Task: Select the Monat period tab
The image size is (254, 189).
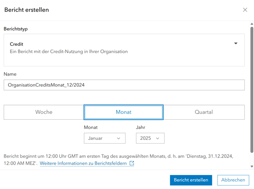Action: click(123, 112)
